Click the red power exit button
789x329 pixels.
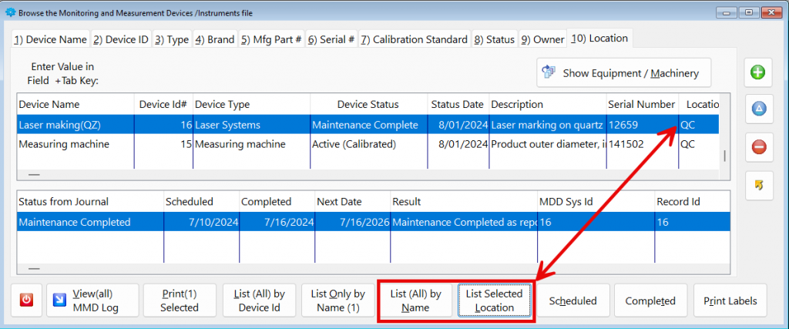tap(27, 300)
